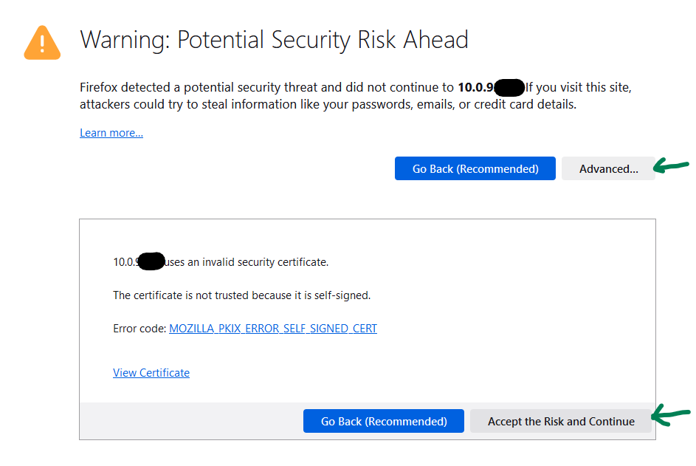Click the Warning: Potential Security Risk Ahead heading
The image size is (696, 466).
[x=274, y=40]
